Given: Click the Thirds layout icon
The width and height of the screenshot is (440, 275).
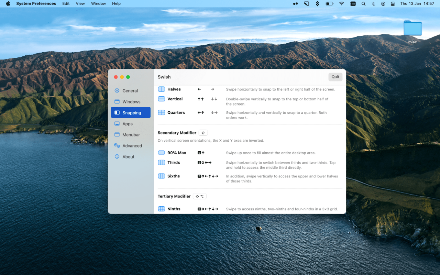Looking at the screenshot, I should 161,163.
